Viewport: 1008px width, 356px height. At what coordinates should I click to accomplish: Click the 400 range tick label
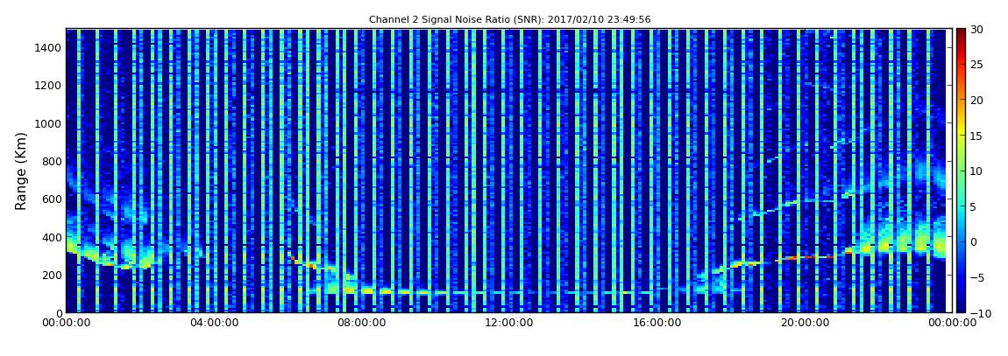pyautogui.click(x=52, y=237)
